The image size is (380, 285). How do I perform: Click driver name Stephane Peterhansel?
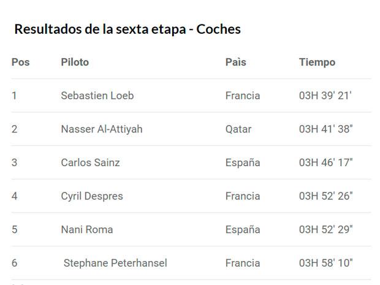115,263
